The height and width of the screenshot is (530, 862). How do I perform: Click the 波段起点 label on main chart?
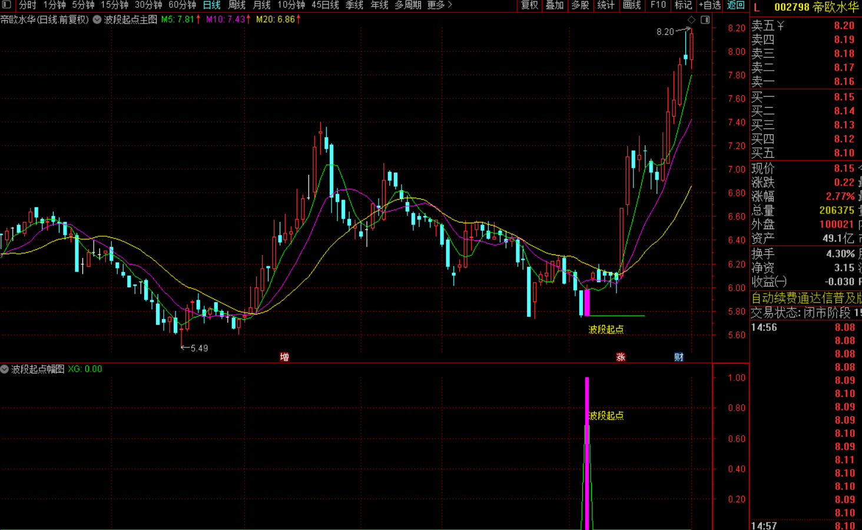[x=606, y=330]
